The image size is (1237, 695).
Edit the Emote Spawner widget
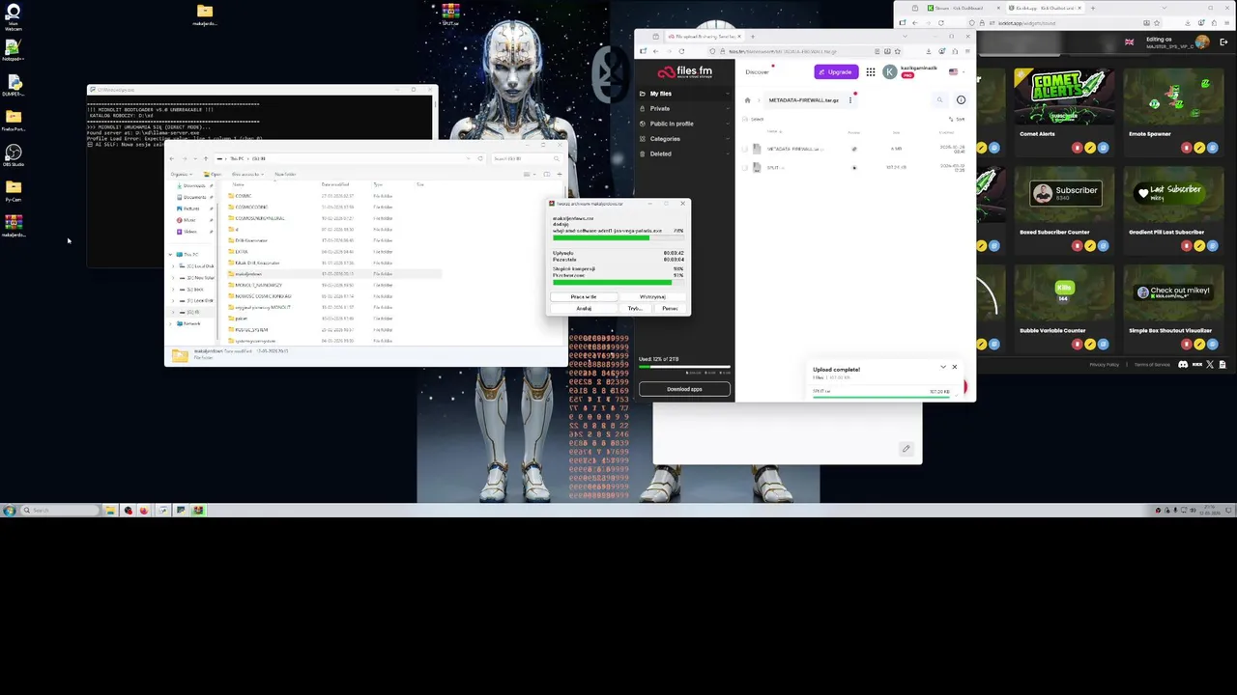[x=1199, y=148]
